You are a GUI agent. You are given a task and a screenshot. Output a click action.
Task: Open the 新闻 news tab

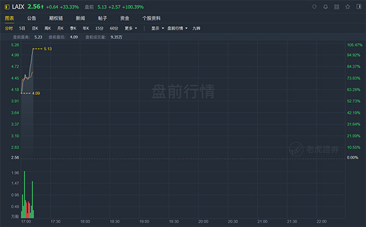[x=81, y=18]
